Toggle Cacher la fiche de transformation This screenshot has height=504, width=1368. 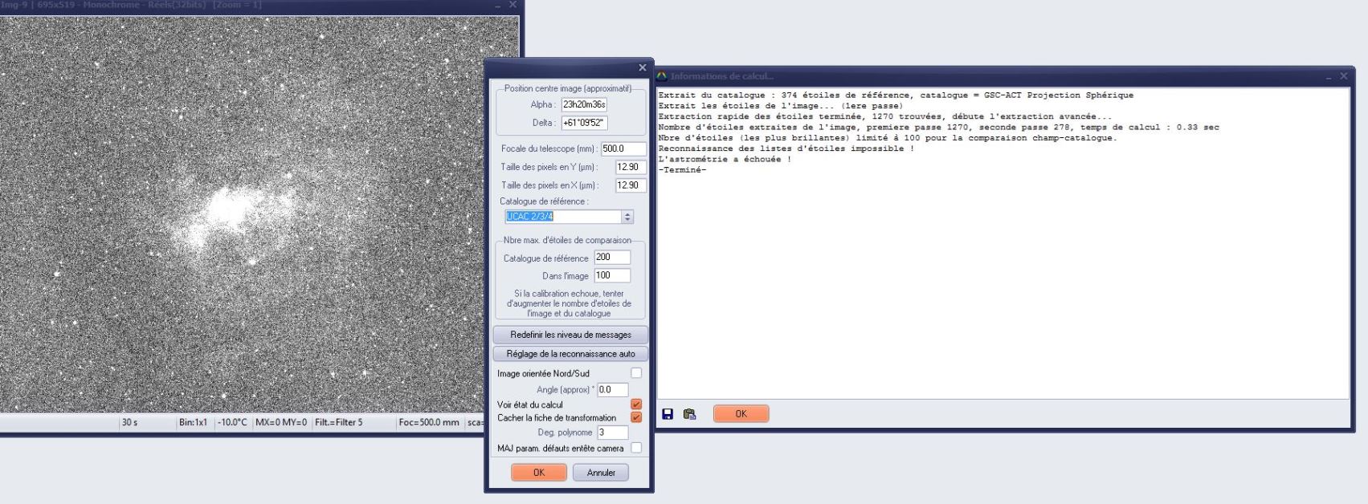(x=636, y=417)
